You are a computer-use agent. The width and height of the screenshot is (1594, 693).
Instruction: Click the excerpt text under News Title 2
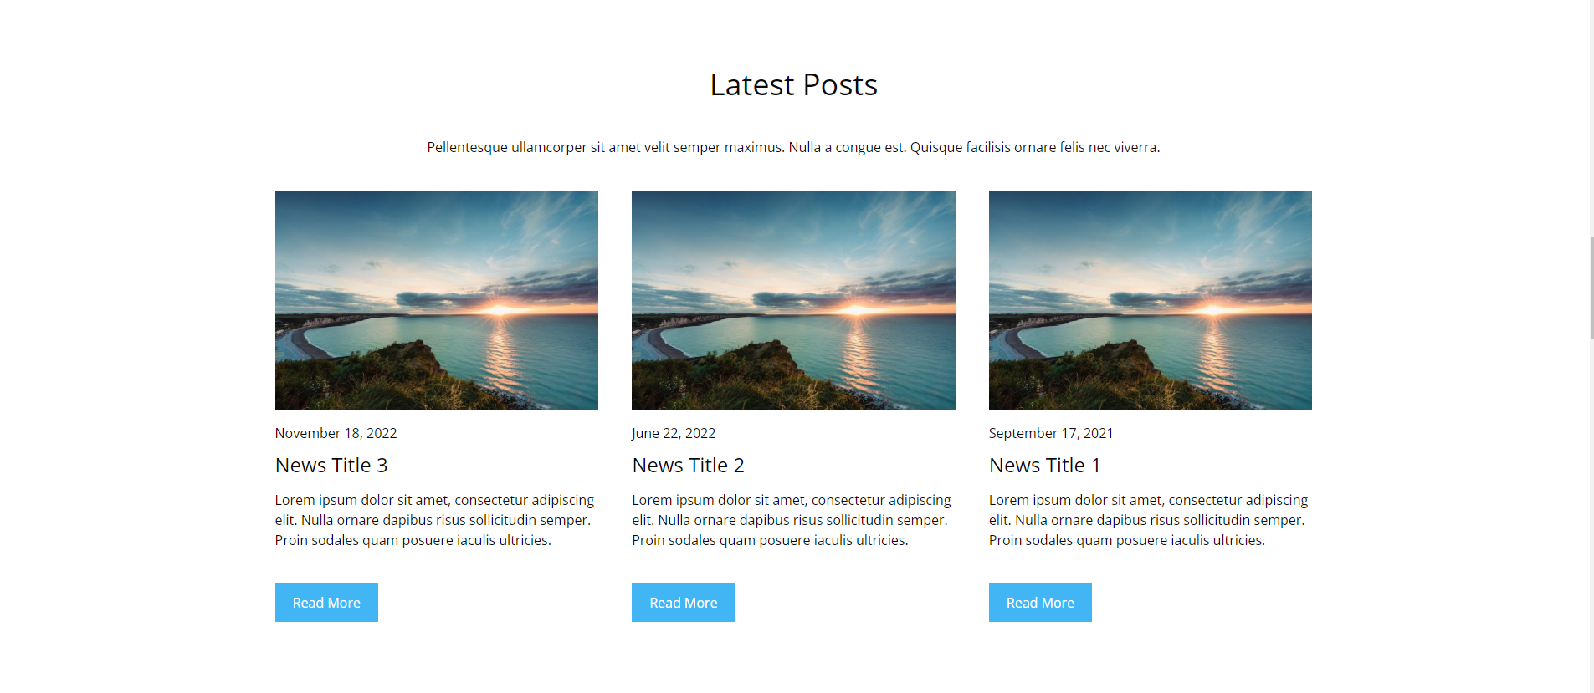click(792, 520)
